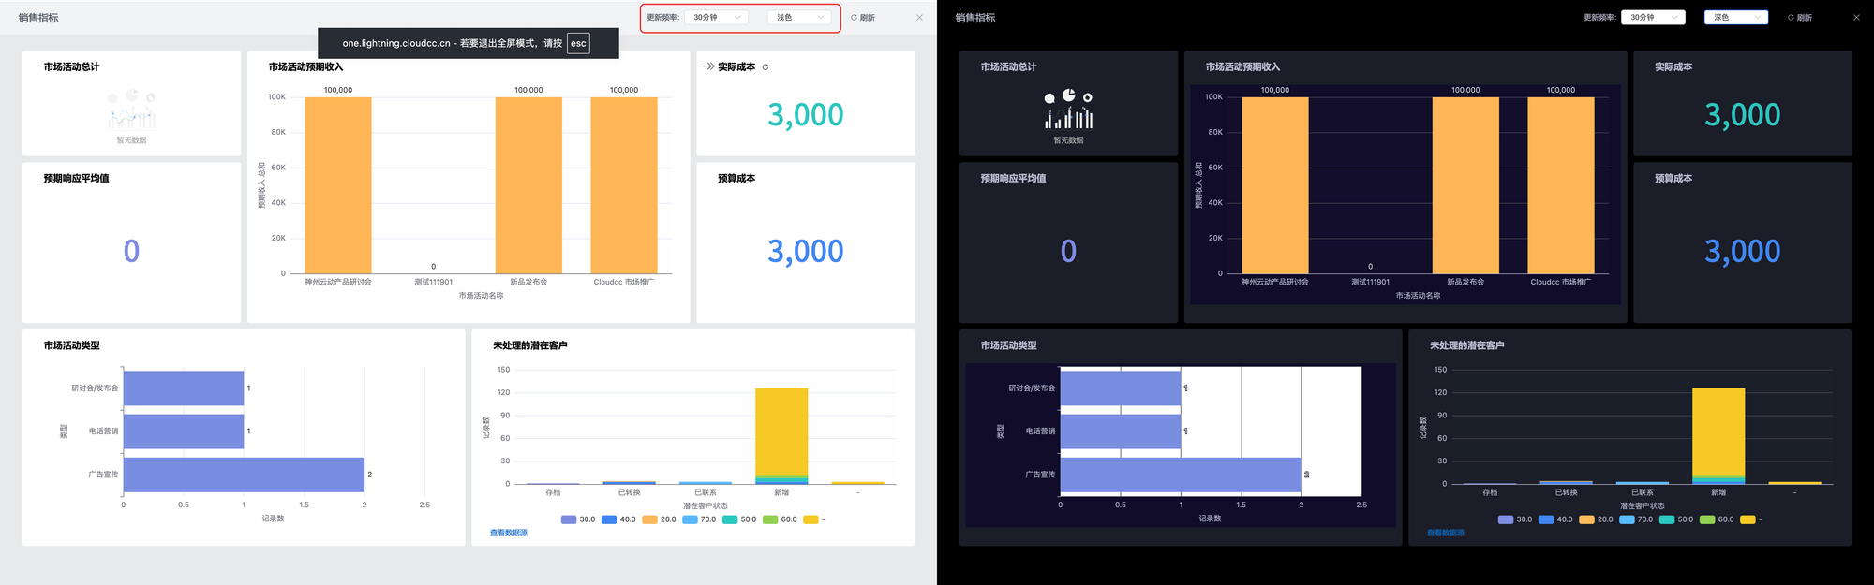Expand the 30分钟 dropdown in dark view
This screenshot has width=1874, height=585.
pyautogui.click(x=1654, y=18)
